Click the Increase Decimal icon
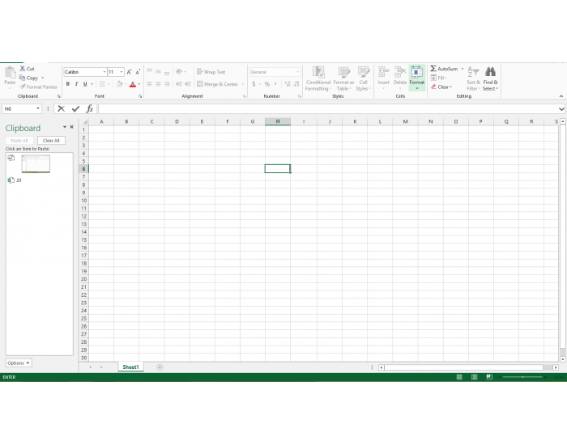Screen dimensions: 567x445 [x=288, y=84]
